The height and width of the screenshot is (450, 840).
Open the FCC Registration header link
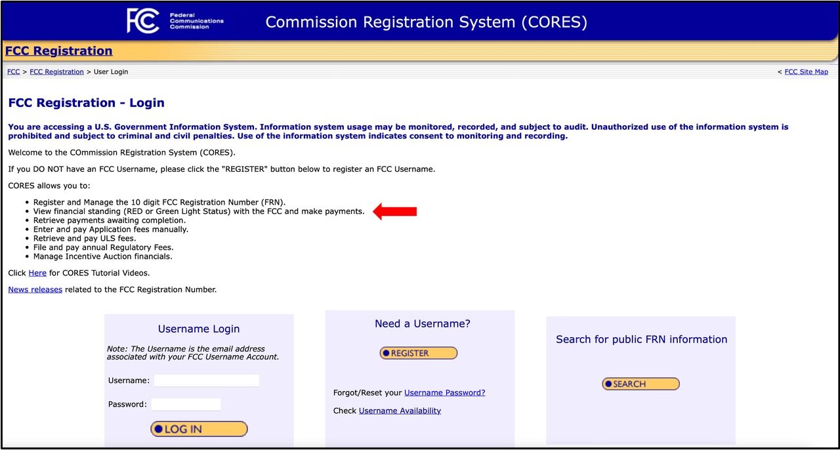tap(59, 51)
